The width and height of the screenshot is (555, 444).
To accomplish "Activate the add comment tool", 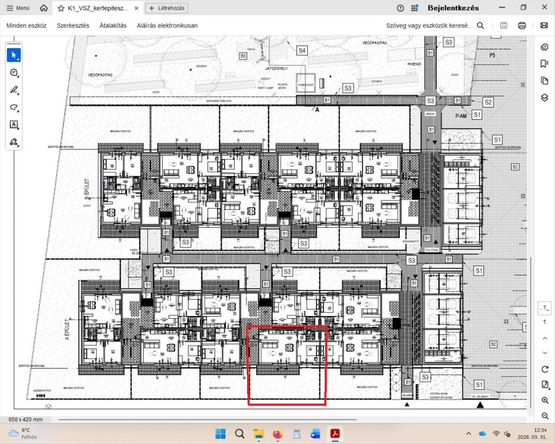I will [14, 73].
